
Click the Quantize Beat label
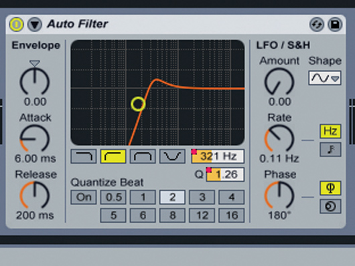tap(107, 182)
